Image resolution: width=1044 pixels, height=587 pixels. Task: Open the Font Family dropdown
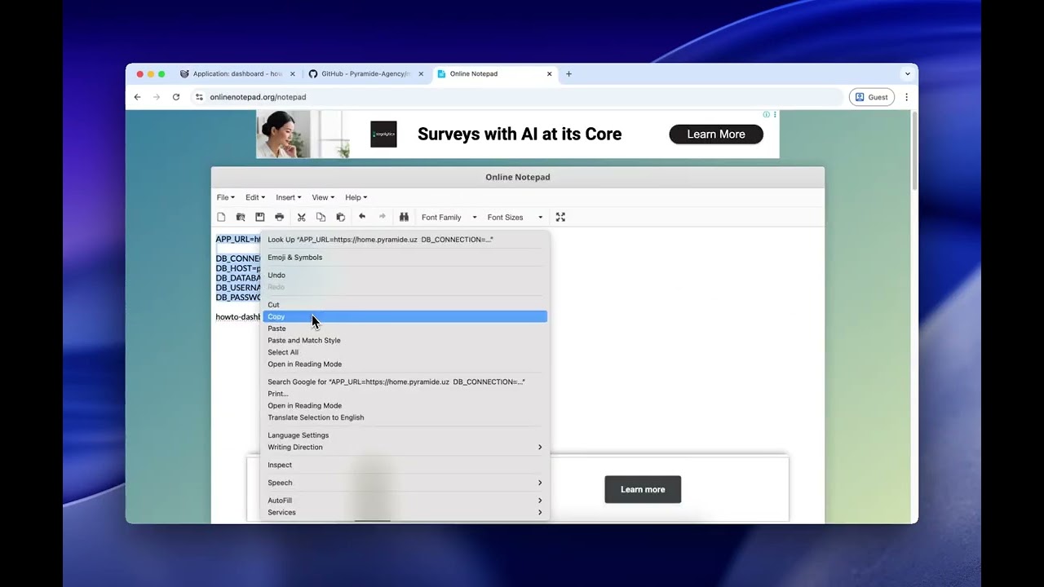click(x=443, y=217)
